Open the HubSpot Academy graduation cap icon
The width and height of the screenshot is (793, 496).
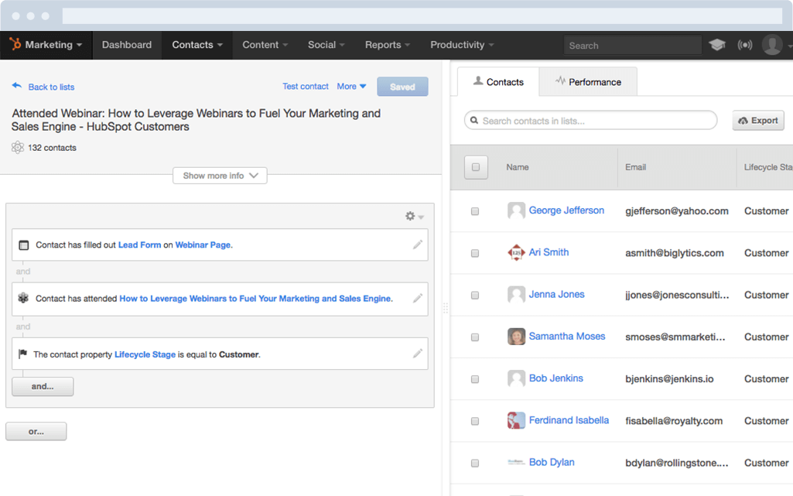pyautogui.click(x=717, y=45)
